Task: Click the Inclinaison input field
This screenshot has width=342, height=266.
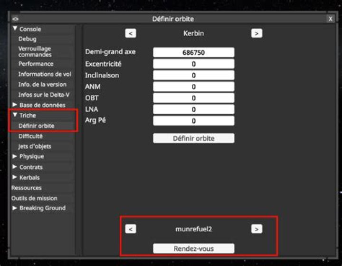Action: pyautogui.click(x=194, y=75)
